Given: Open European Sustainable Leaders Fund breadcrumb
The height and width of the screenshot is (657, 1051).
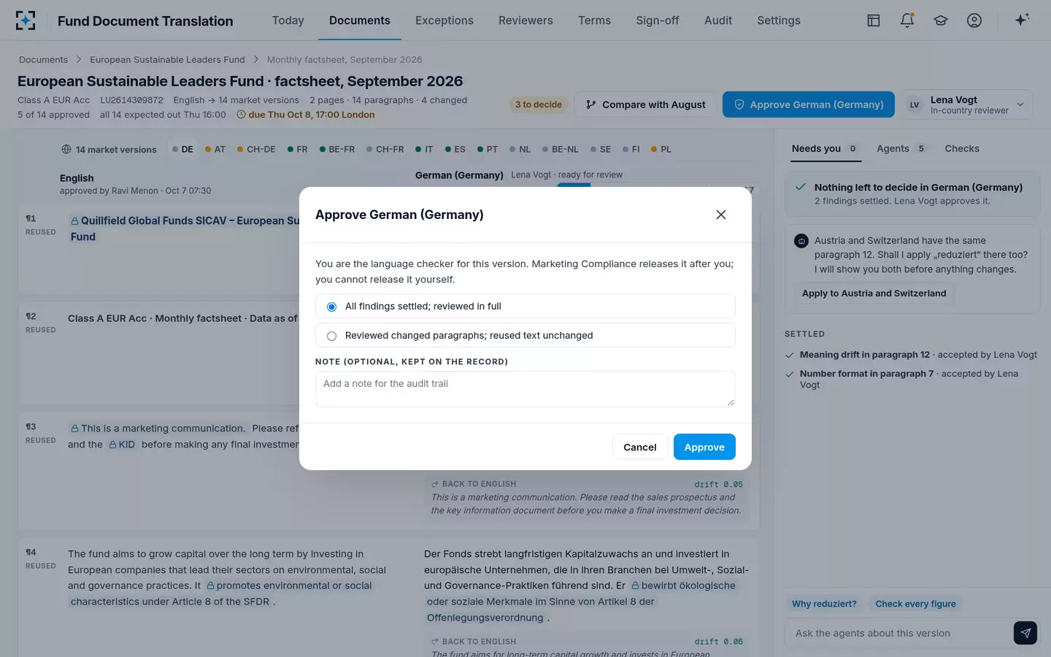Looking at the screenshot, I should tap(167, 60).
